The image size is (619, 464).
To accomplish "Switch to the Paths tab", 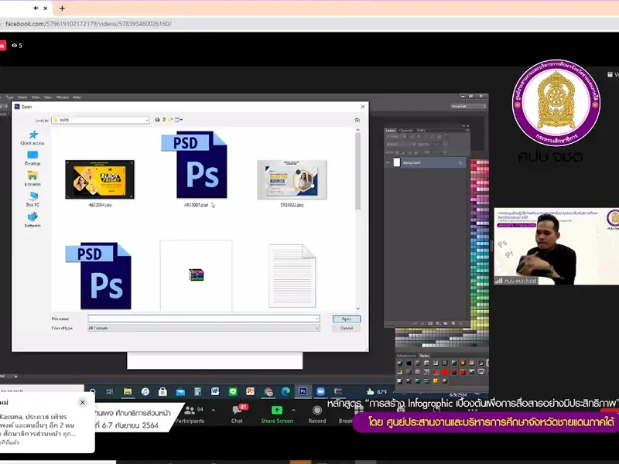I will 421,130.
